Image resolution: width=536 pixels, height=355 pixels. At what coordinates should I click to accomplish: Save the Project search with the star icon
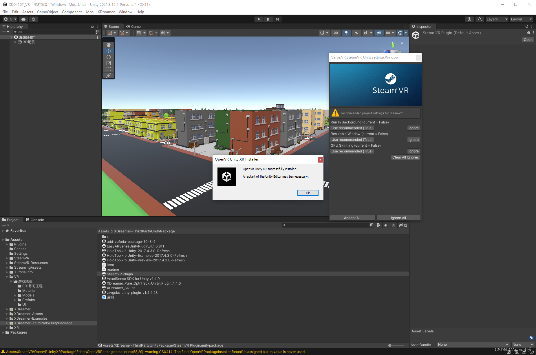(394, 225)
